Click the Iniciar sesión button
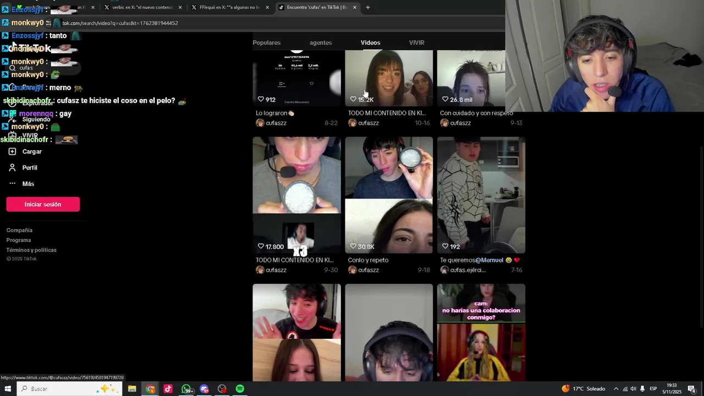Image resolution: width=704 pixels, height=396 pixels. (x=43, y=204)
